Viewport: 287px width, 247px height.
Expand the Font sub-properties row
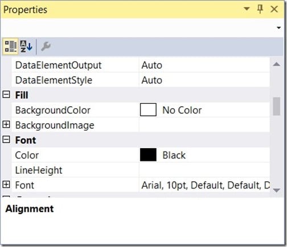point(6,185)
